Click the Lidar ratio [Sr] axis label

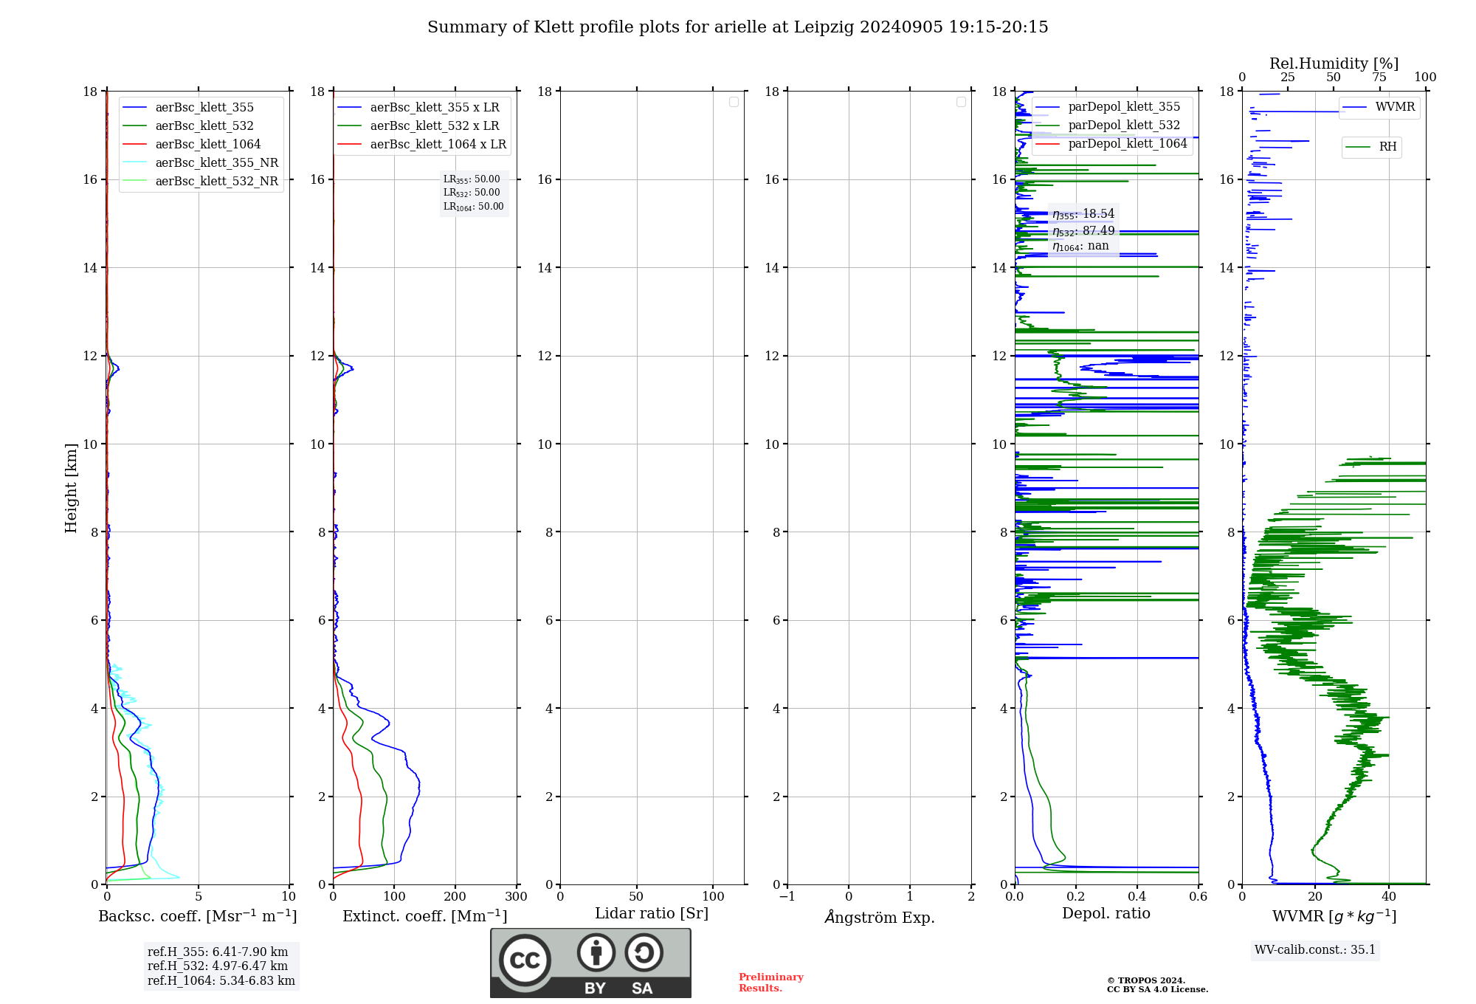(x=652, y=914)
